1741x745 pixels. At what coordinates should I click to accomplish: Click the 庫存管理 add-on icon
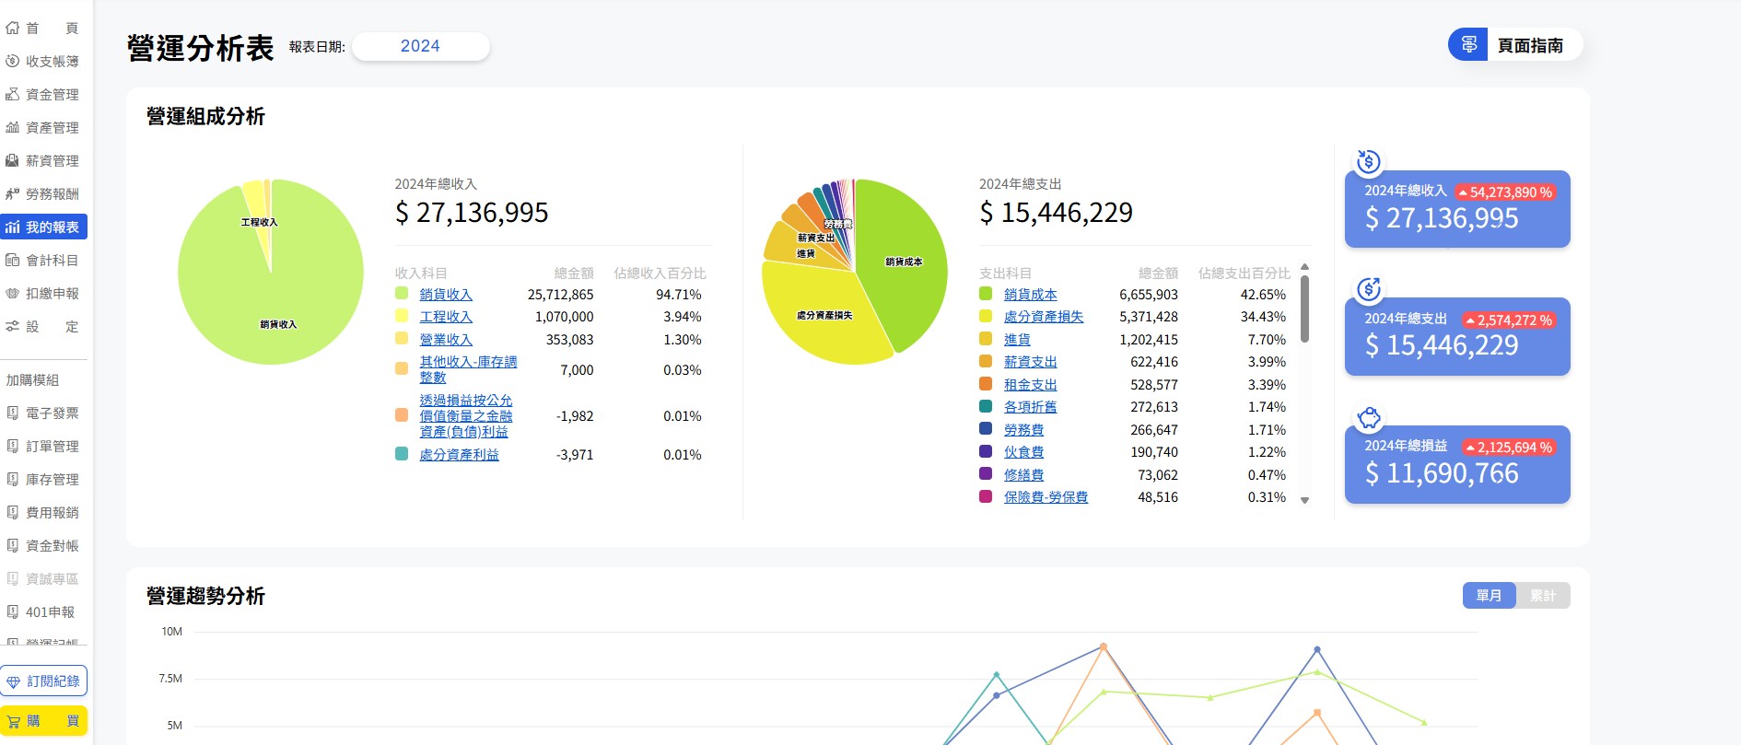point(12,480)
